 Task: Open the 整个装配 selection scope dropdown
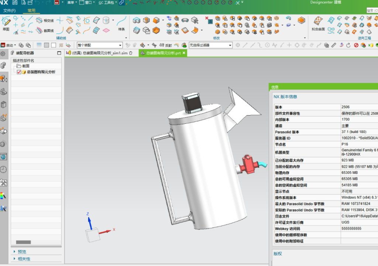point(121,45)
